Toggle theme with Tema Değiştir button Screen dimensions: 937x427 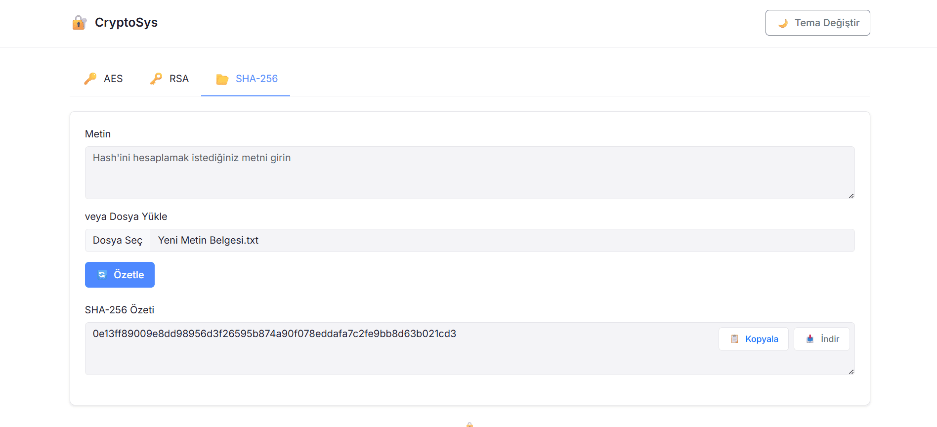pyautogui.click(x=817, y=23)
